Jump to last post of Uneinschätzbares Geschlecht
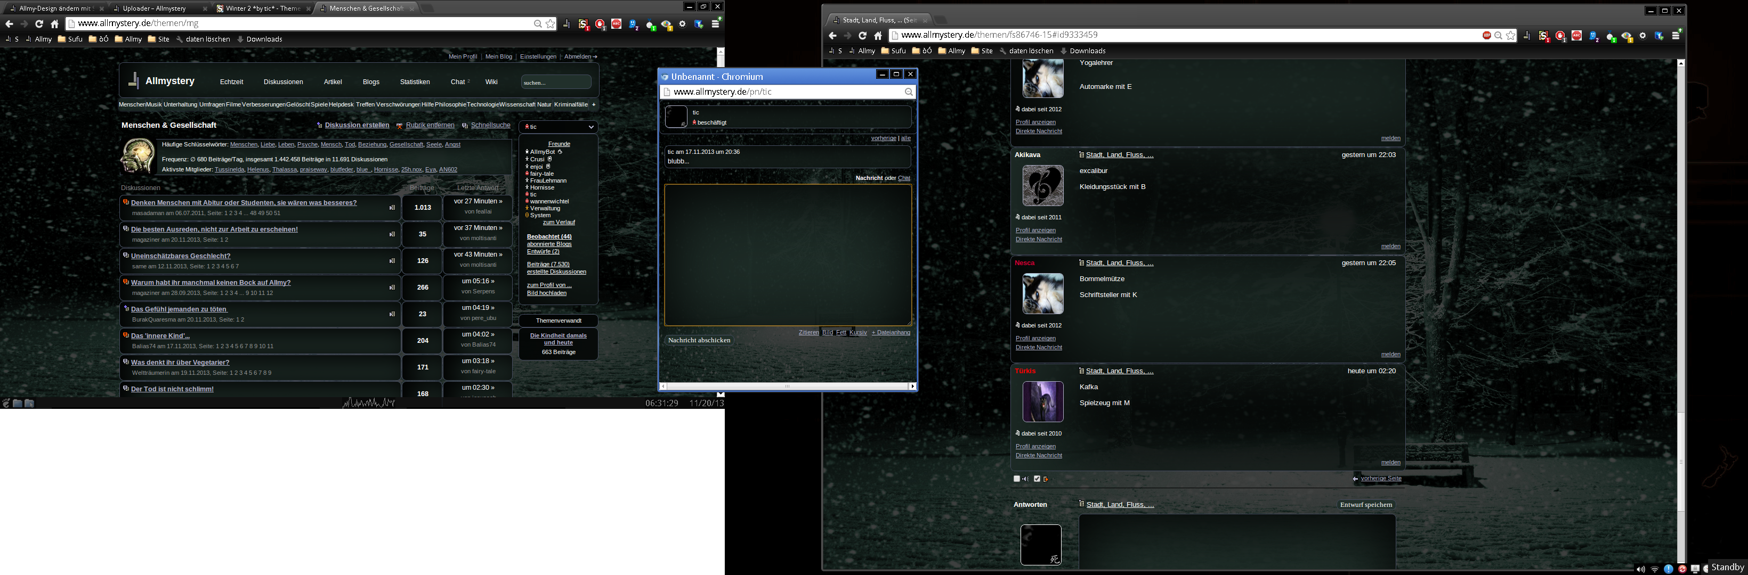The image size is (1748, 575). tap(392, 260)
